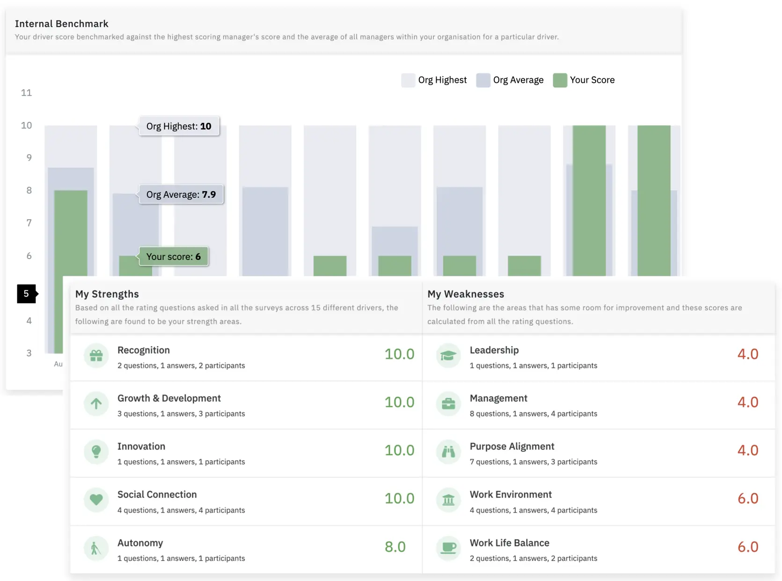
Task: Click the Purpose Alignment binoculars icon
Action: coord(448,452)
